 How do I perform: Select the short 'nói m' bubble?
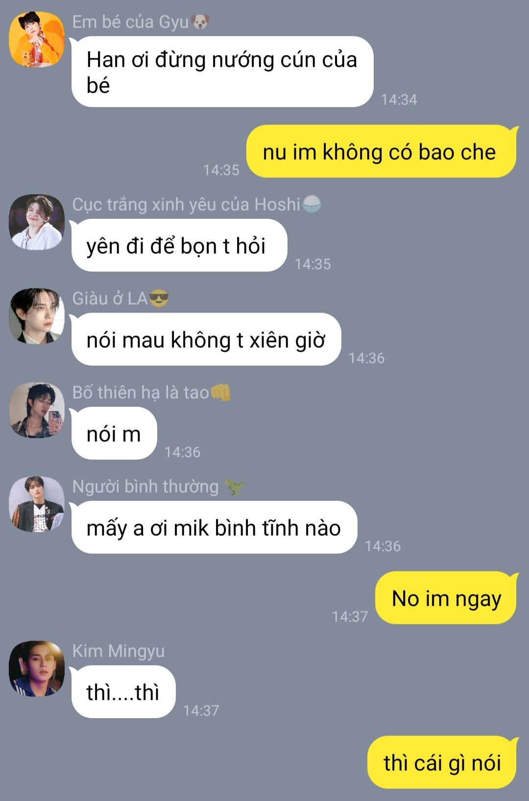coord(114,433)
